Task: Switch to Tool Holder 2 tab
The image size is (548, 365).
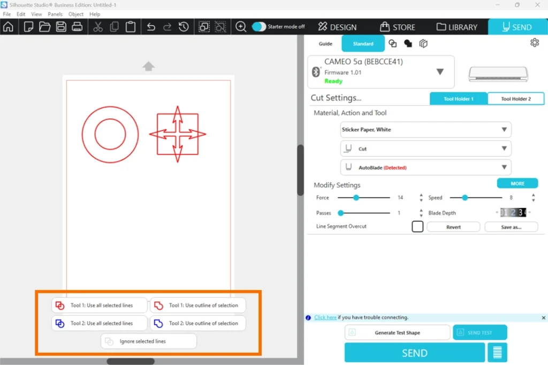Action: point(516,99)
